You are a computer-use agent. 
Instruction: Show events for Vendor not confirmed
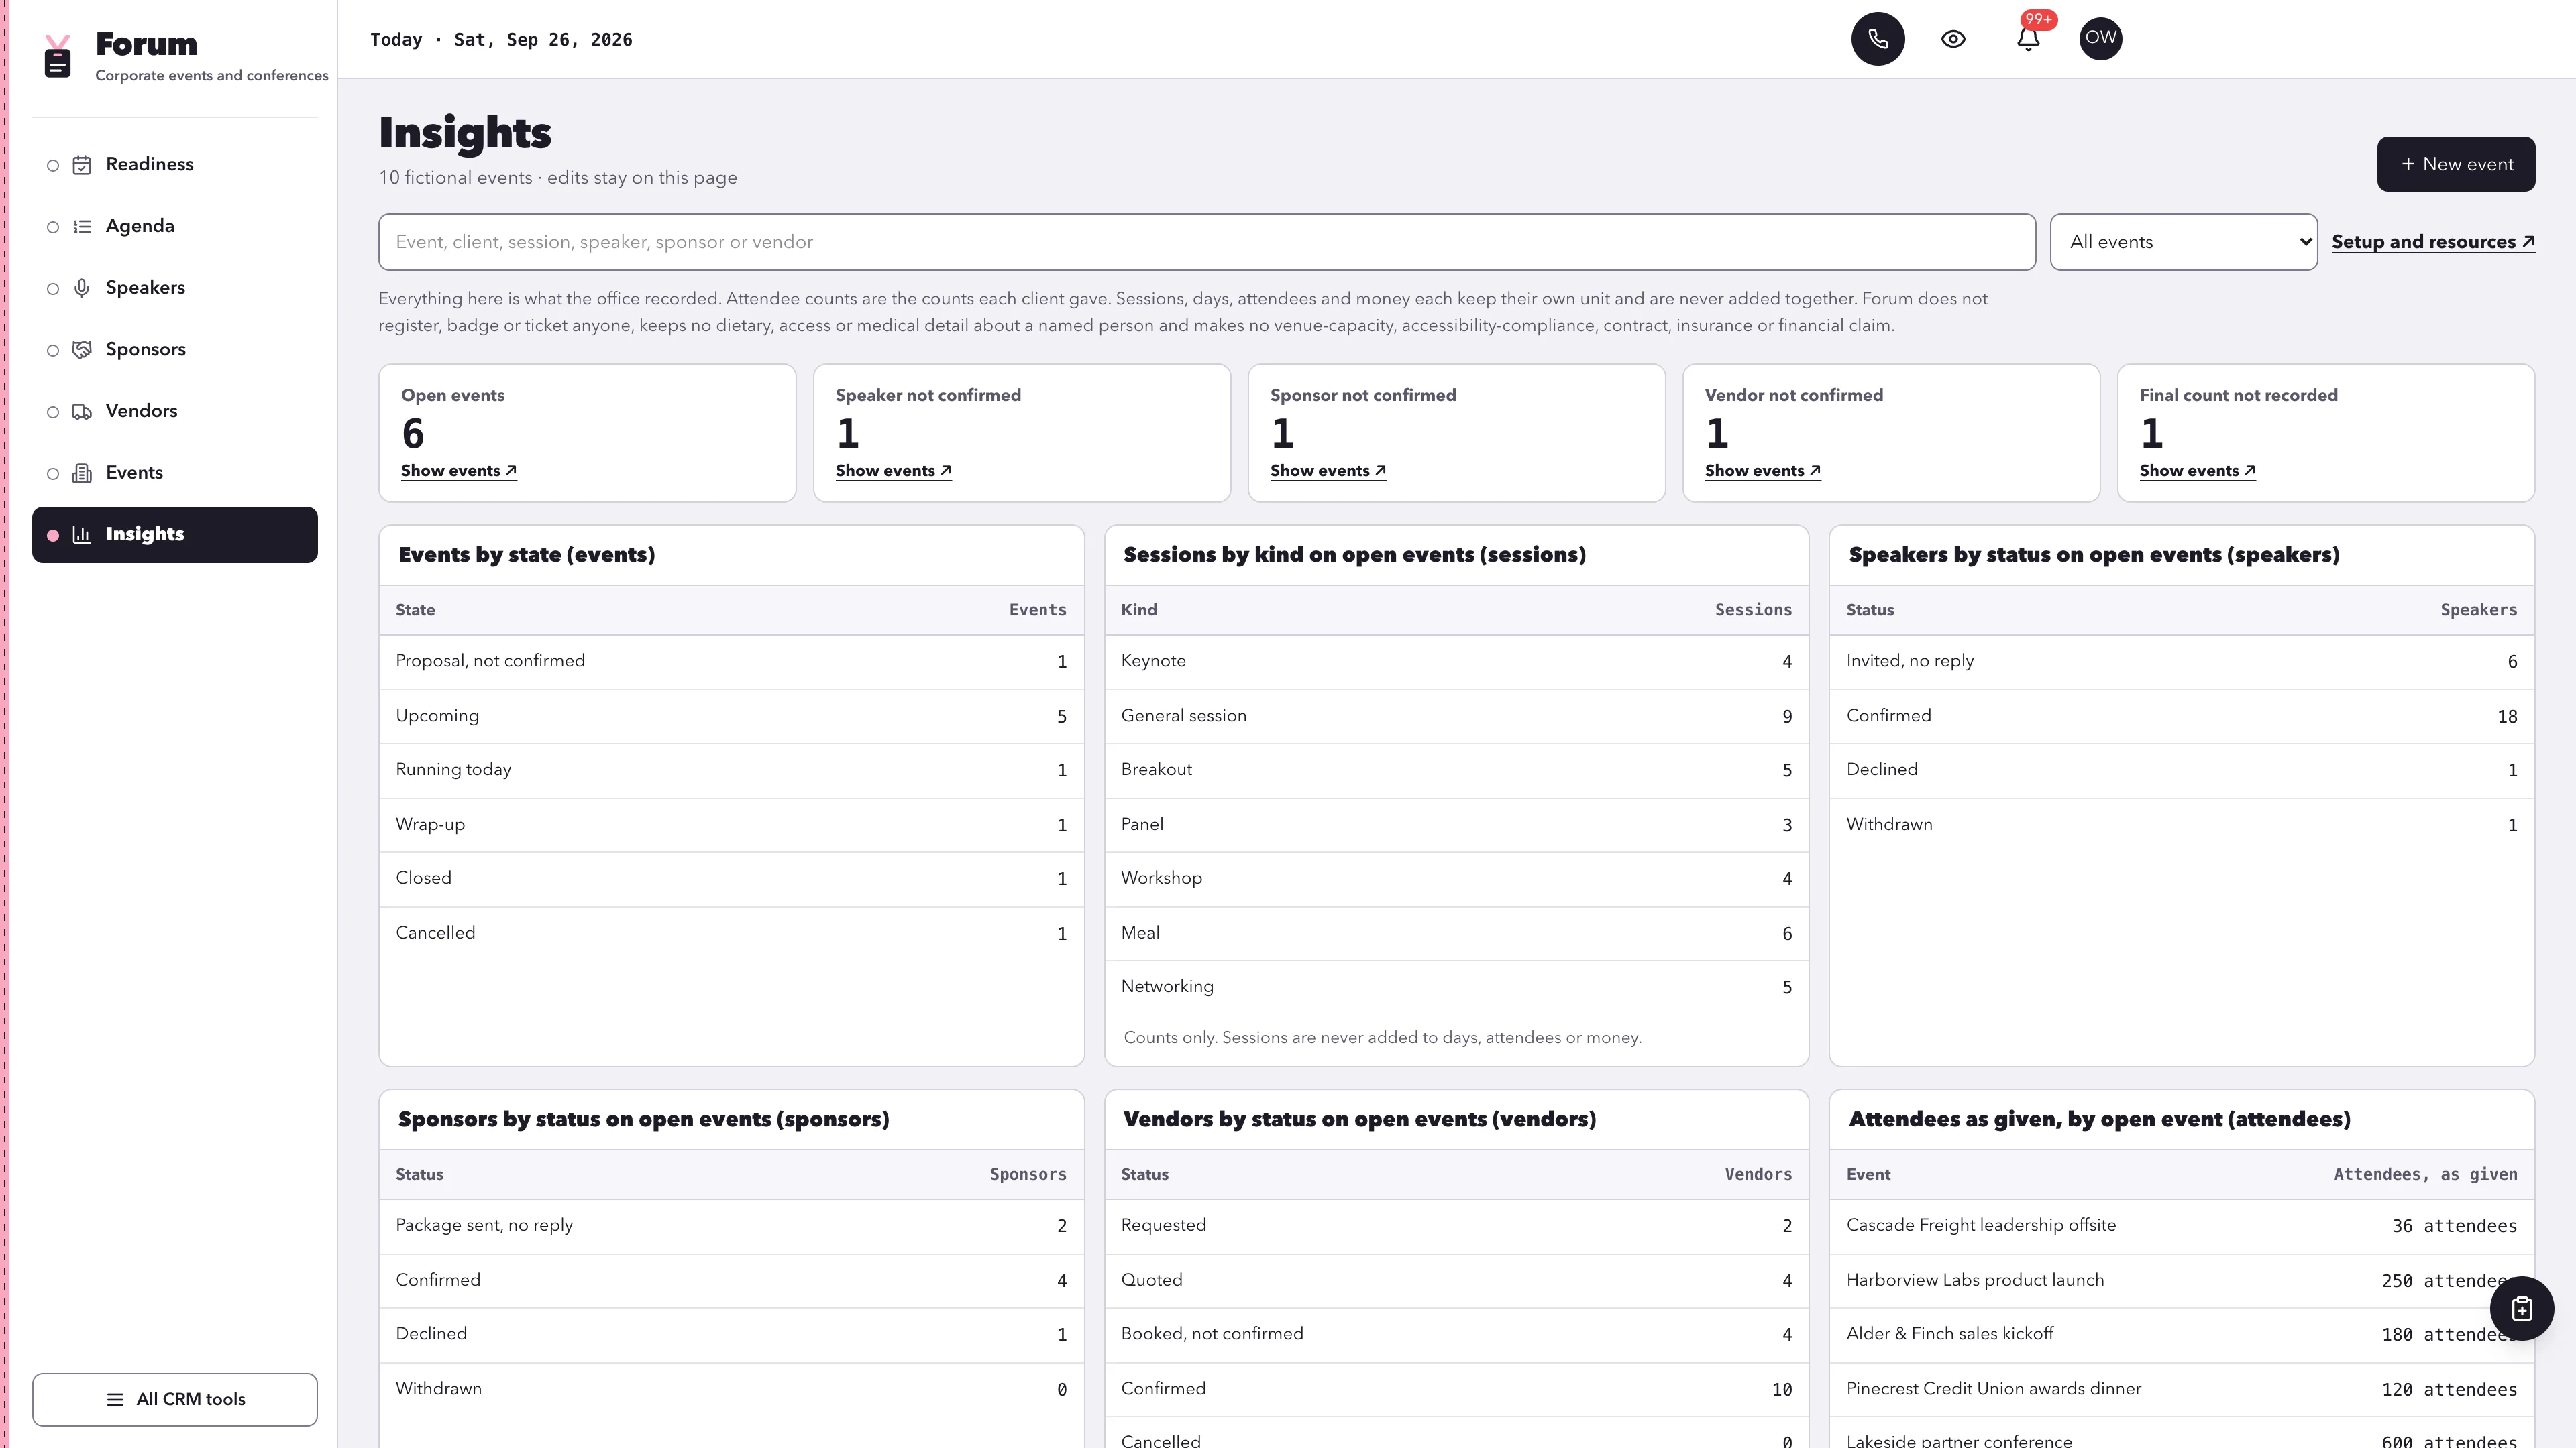(1762, 471)
